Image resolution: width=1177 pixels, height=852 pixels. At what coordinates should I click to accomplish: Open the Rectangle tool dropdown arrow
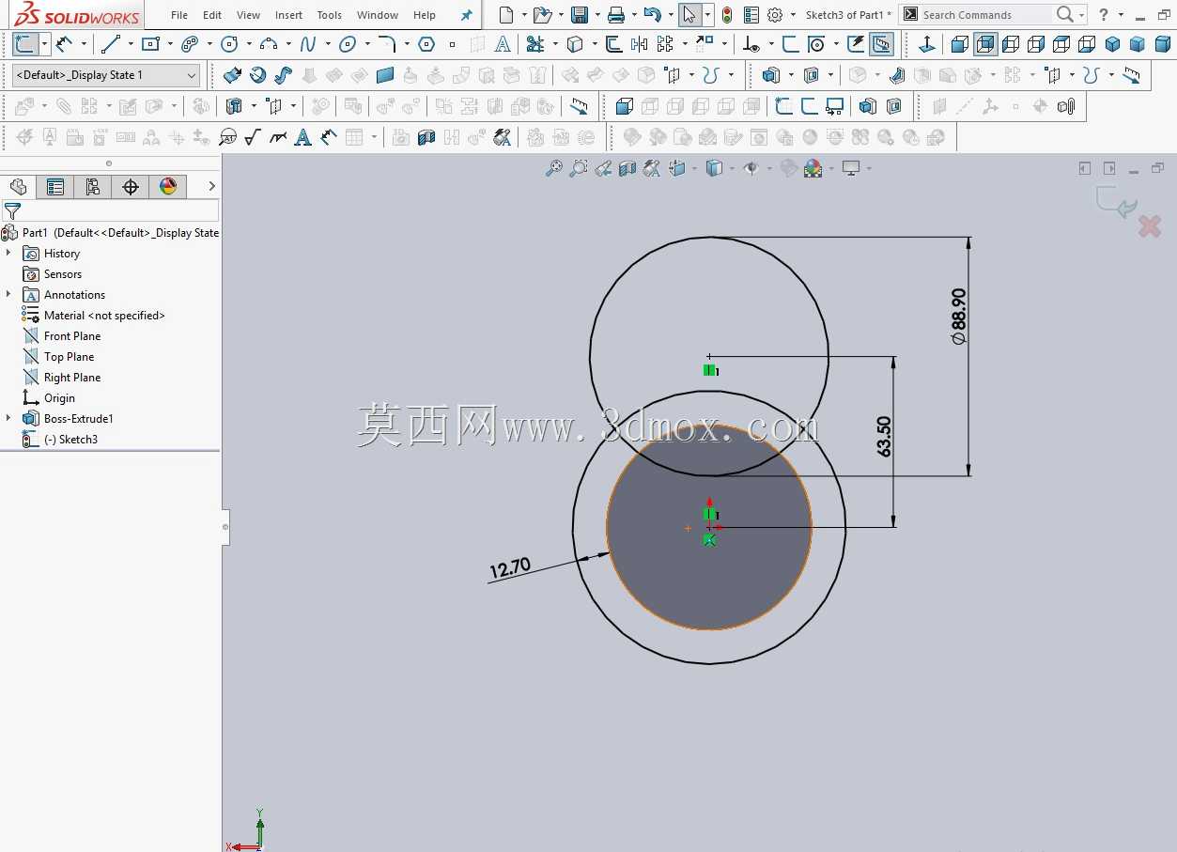169,44
